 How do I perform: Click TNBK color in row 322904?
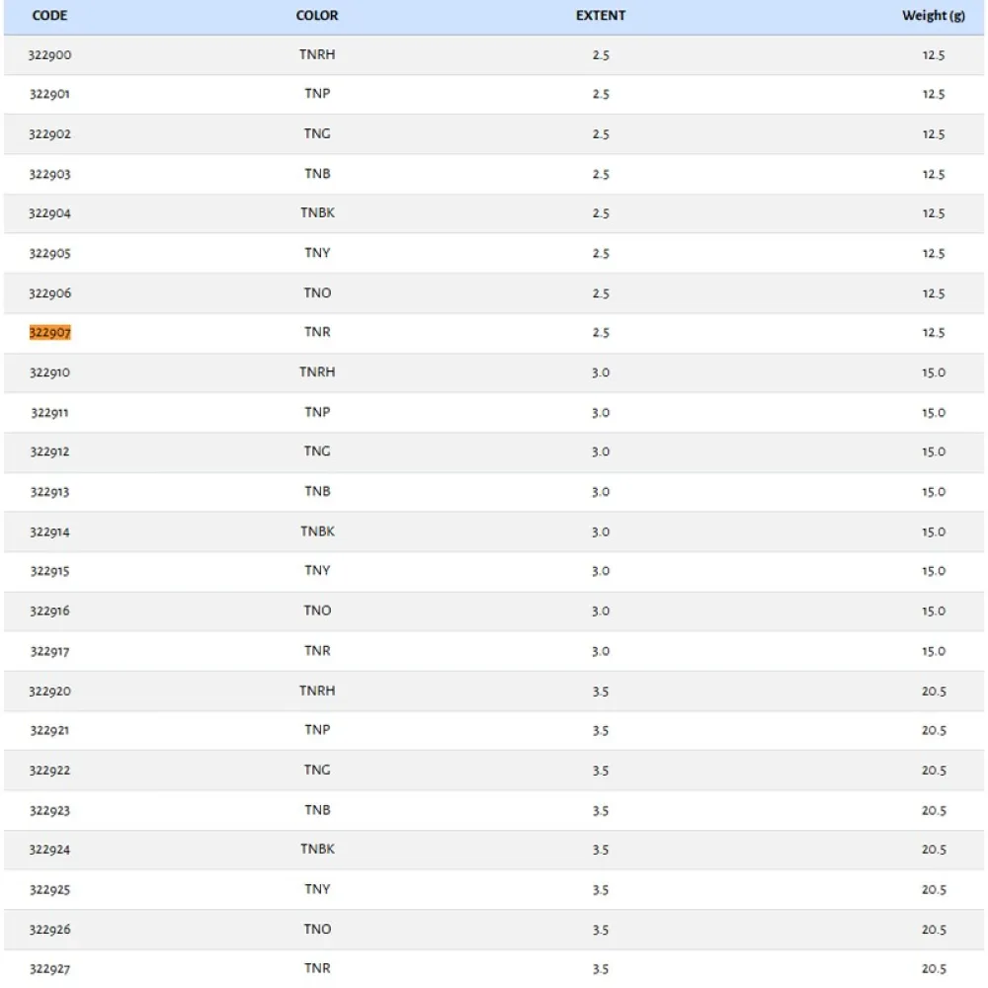click(317, 213)
